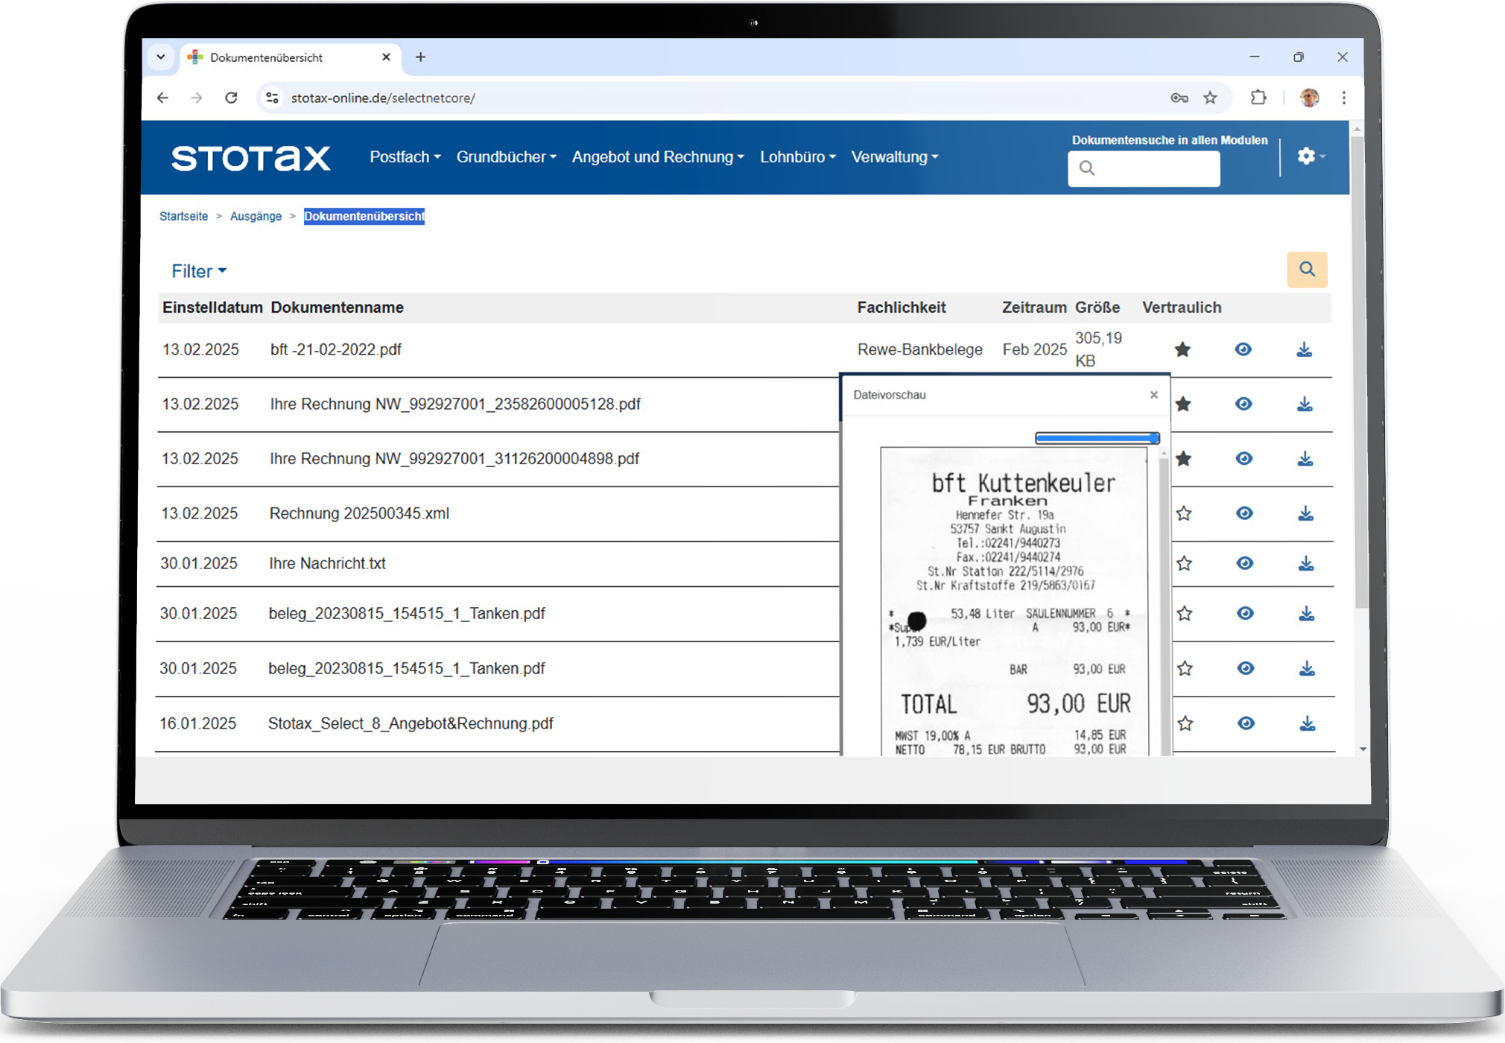This screenshot has width=1505, height=1043.
Task: Sort by Dokumentenname column header
Action: tap(337, 308)
